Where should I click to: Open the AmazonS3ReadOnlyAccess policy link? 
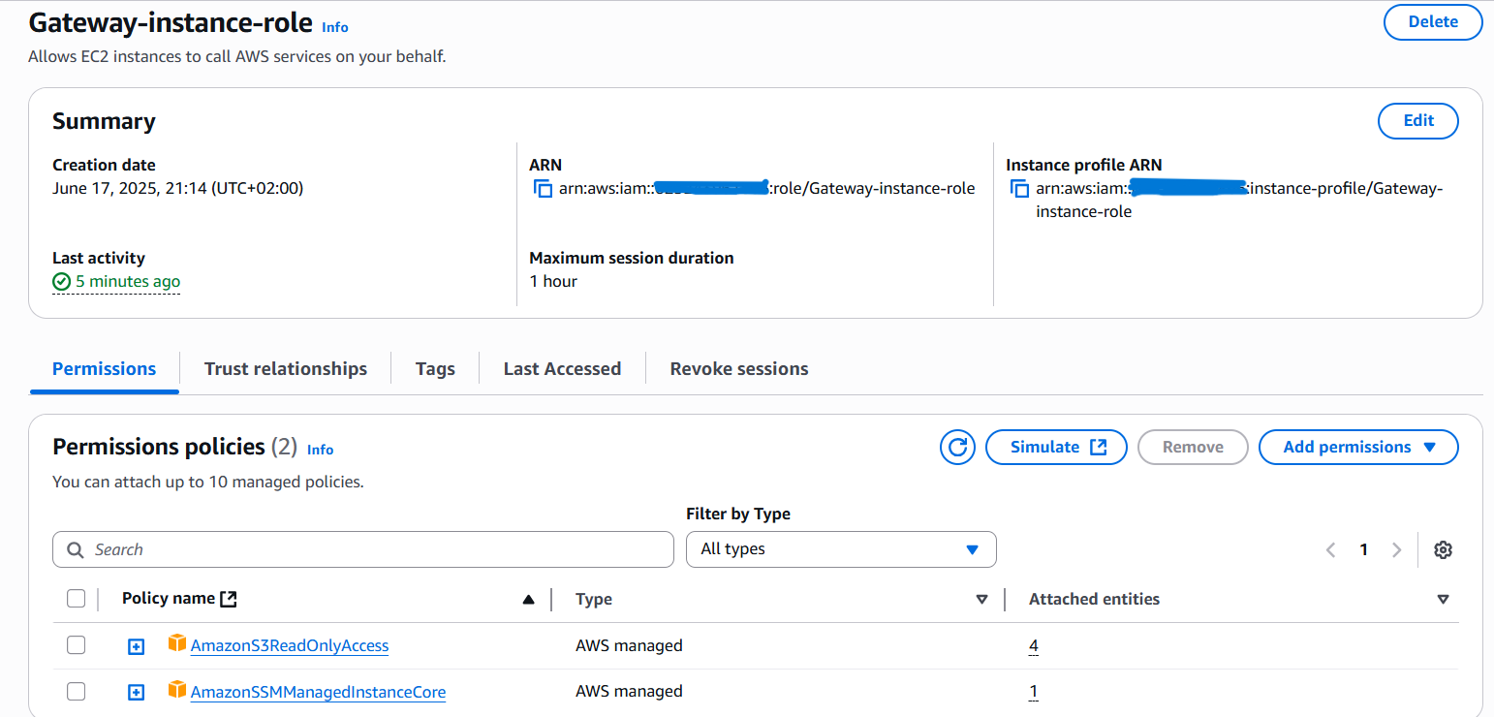(x=290, y=645)
